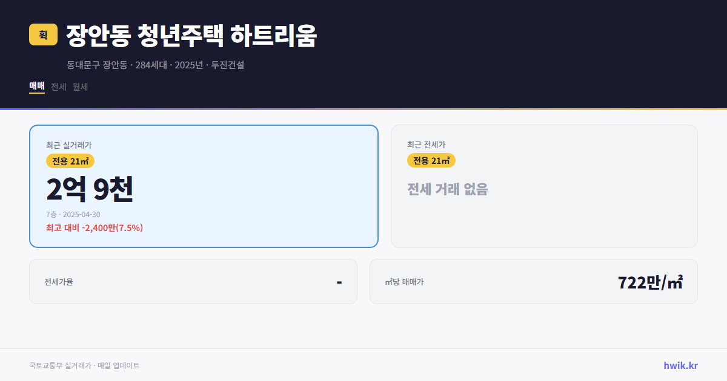Click the '전세가율' card showing a dash
The height and width of the screenshot is (381, 727).
(x=193, y=281)
